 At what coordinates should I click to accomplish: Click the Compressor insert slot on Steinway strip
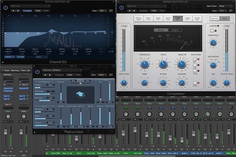8,91
